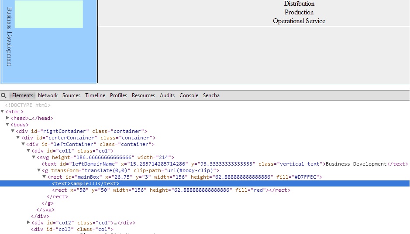410x234 pixels.
Task: Click the Operational Service text
Action: (299, 21)
